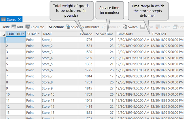The height and width of the screenshot is (119, 184).
Task: Click the ServiceTime column header
Action: coord(104,34)
